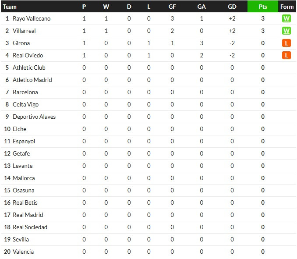Select the Real Sociedad row name
The image size is (297, 259).
(30, 227)
